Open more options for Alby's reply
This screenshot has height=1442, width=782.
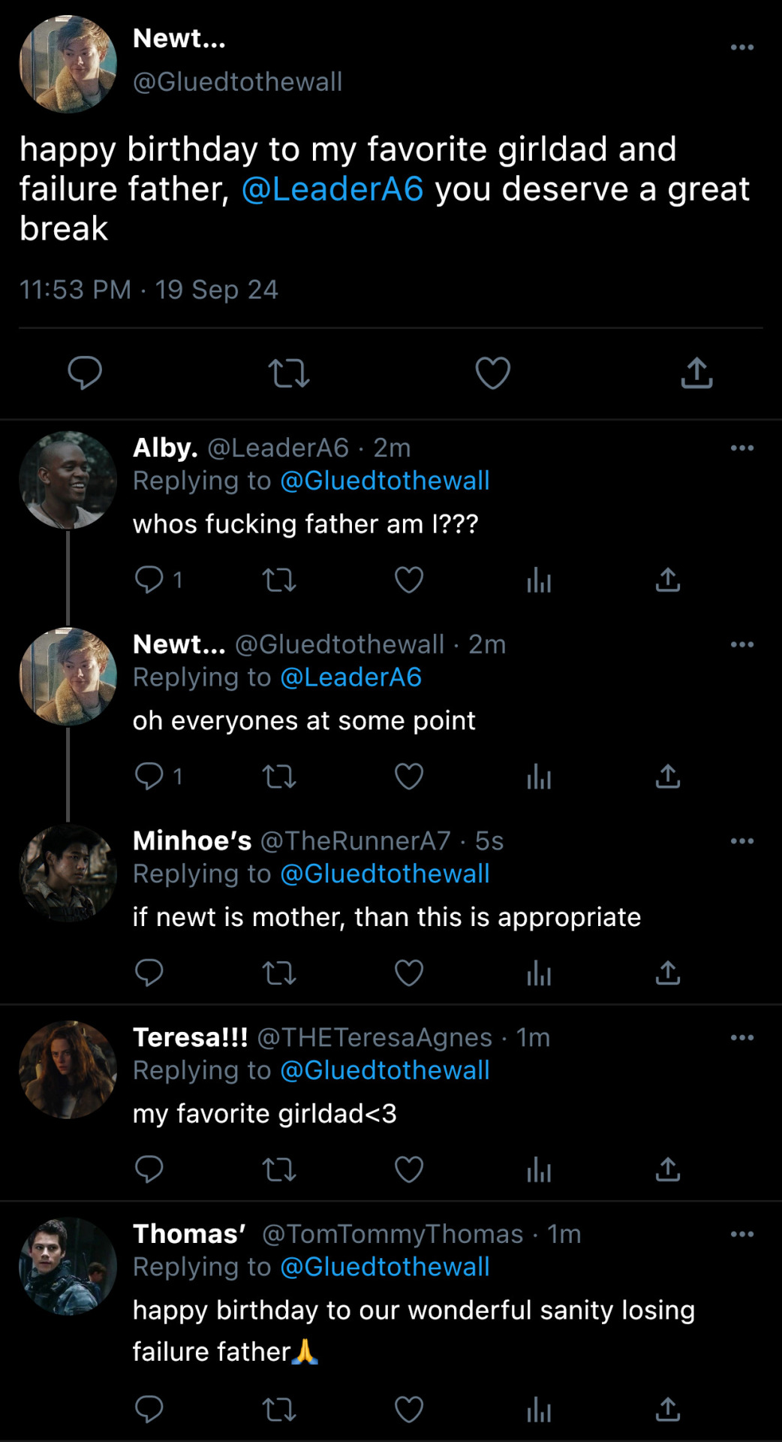pyautogui.click(x=741, y=448)
